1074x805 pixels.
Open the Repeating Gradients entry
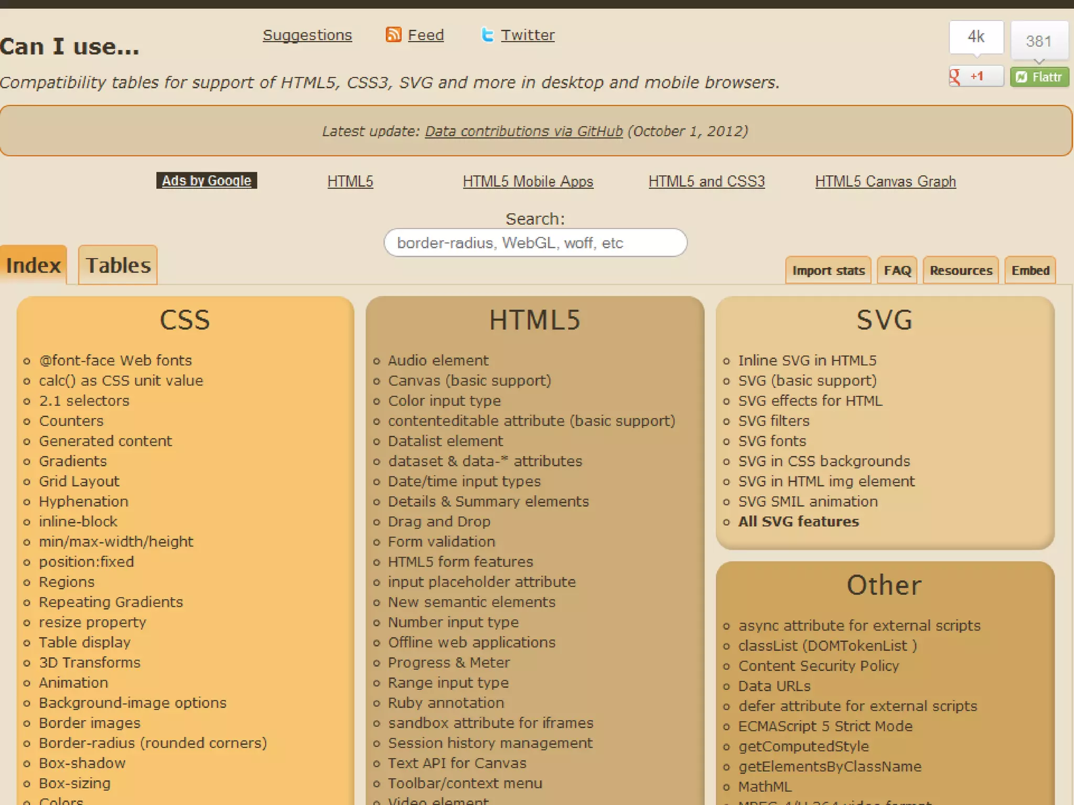point(111,602)
